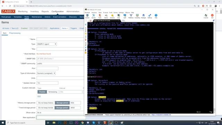Screen dimensions: 222x125
Task: Open Task View on the taskbar
Action: tap(48, 123)
